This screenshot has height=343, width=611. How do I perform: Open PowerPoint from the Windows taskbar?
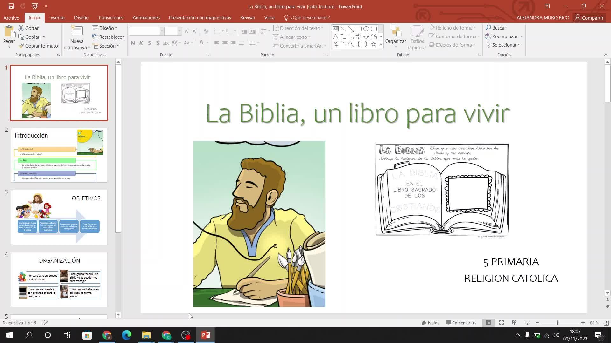(x=206, y=335)
